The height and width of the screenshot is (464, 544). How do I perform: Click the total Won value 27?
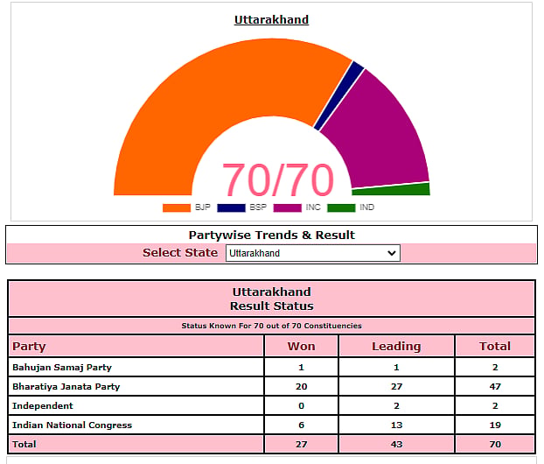click(x=301, y=444)
